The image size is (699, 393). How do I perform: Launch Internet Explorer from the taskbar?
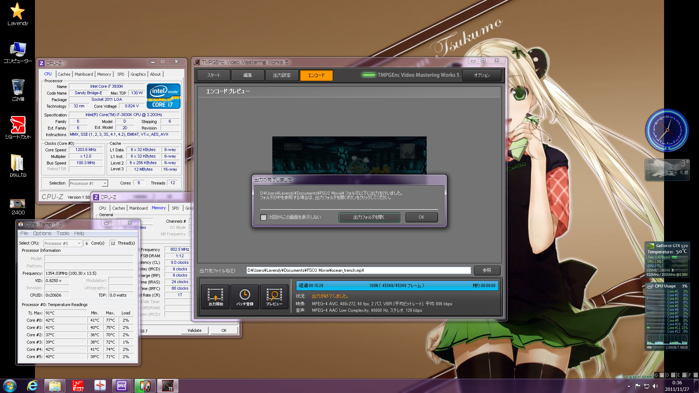(32, 386)
